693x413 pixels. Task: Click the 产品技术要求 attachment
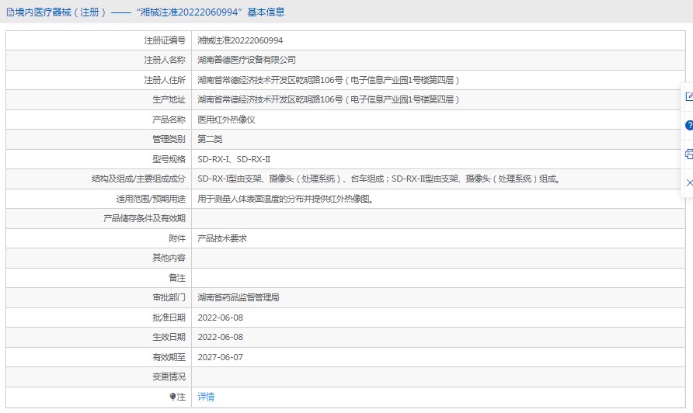click(x=222, y=238)
